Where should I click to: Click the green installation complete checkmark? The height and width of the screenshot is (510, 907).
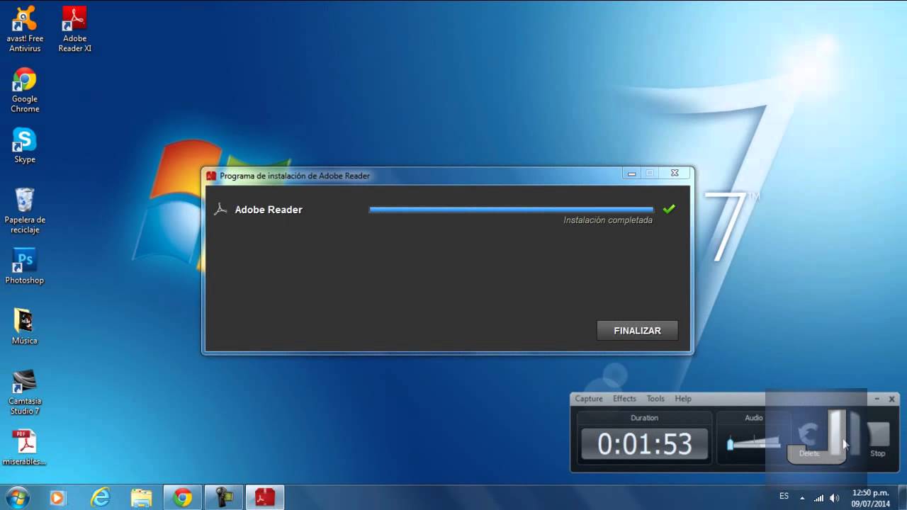tap(669, 209)
